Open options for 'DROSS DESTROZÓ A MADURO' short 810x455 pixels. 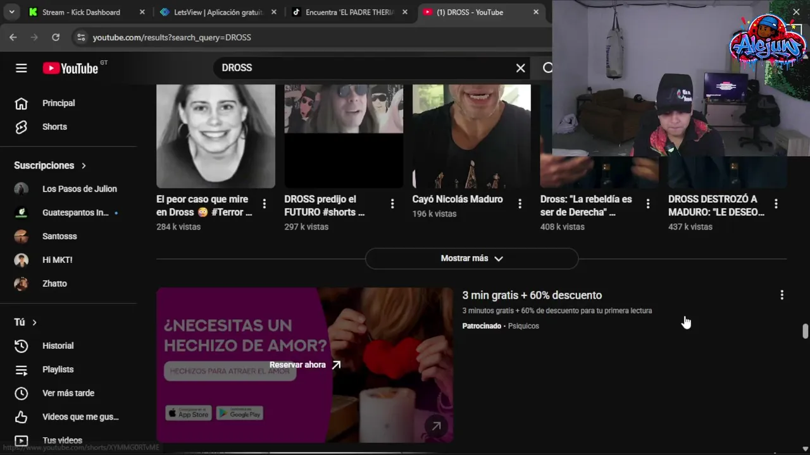click(x=776, y=203)
